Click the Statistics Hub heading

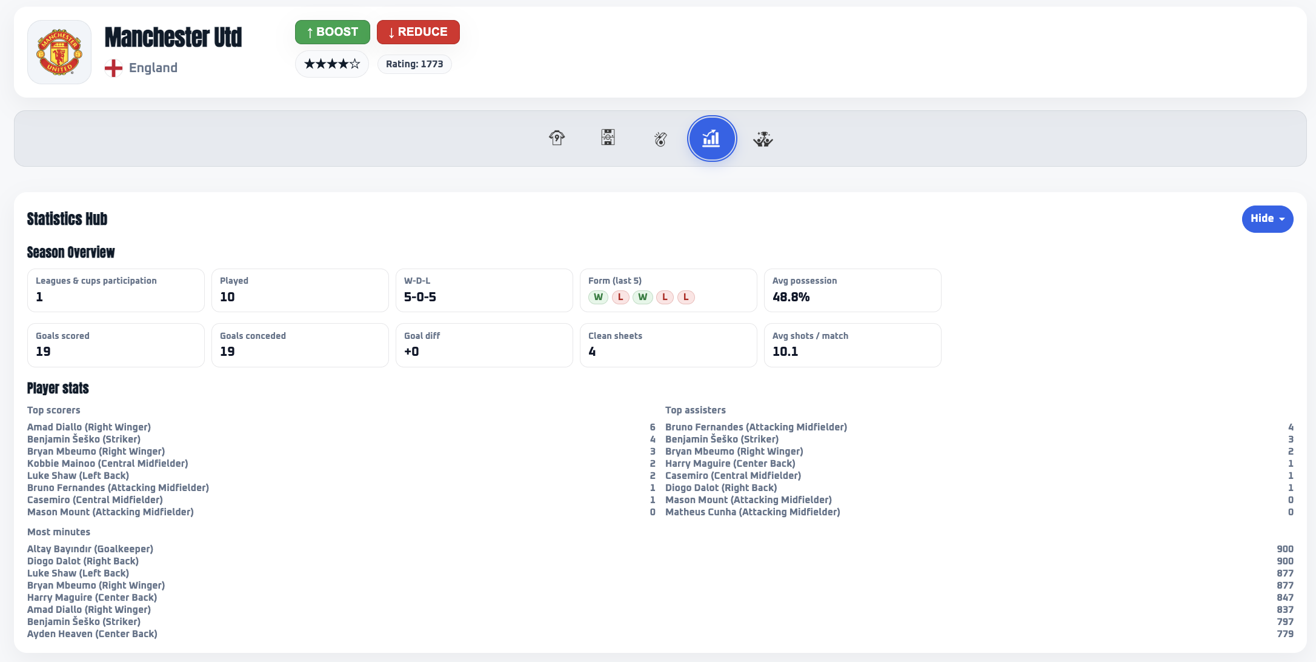[x=67, y=219]
